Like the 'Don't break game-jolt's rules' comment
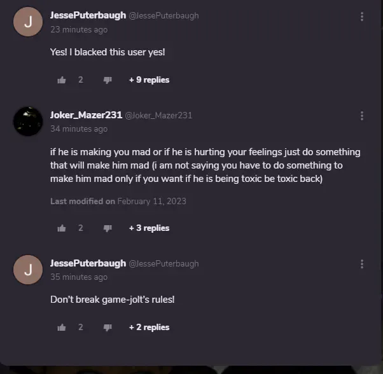Screen dimensions: 383x374 (x=62, y=327)
